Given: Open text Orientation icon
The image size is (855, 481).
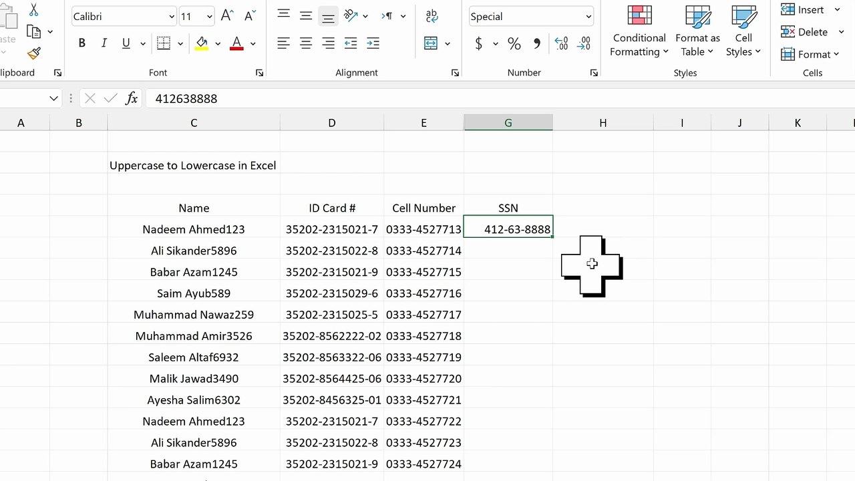Looking at the screenshot, I should click(x=351, y=16).
